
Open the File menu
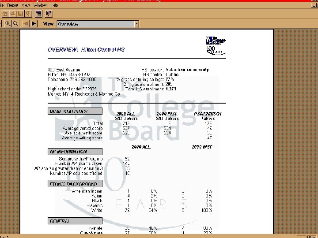pyautogui.click(x=2, y=5)
